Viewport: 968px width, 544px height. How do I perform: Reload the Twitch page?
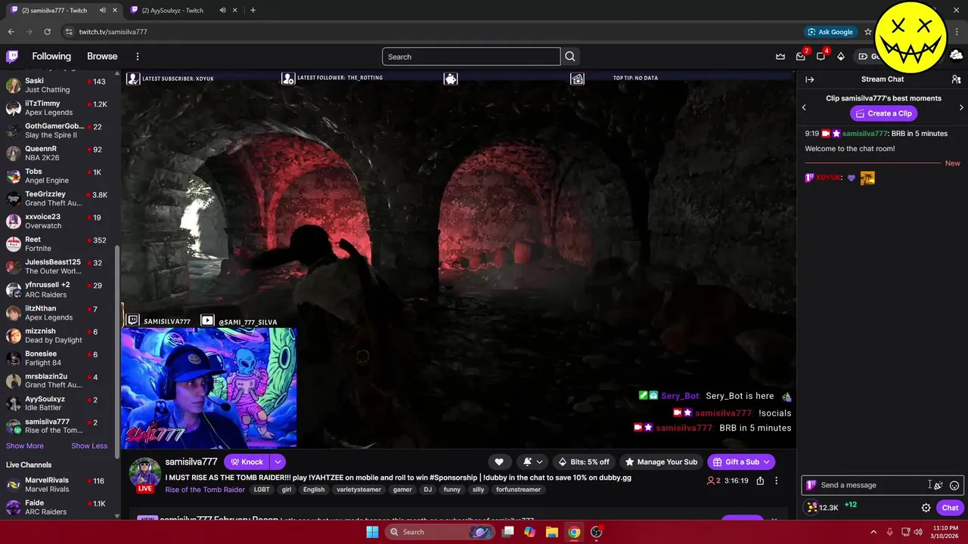point(47,32)
